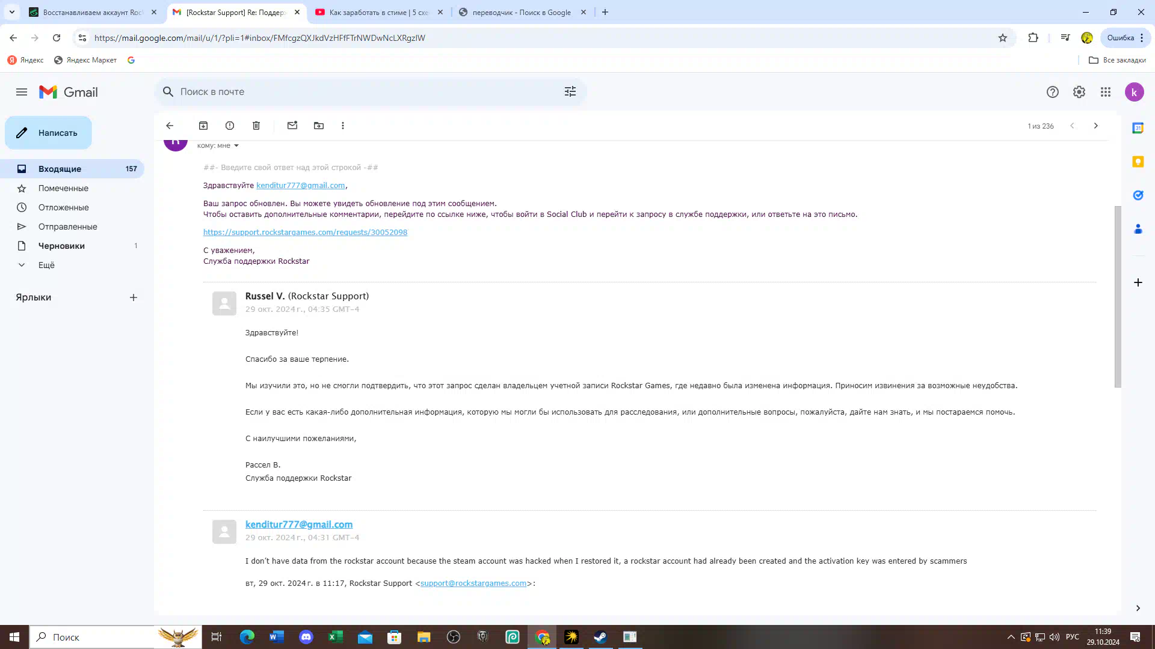This screenshot has height=649, width=1155.
Task: Open Google apps grid
Action: pos(1106,92)
